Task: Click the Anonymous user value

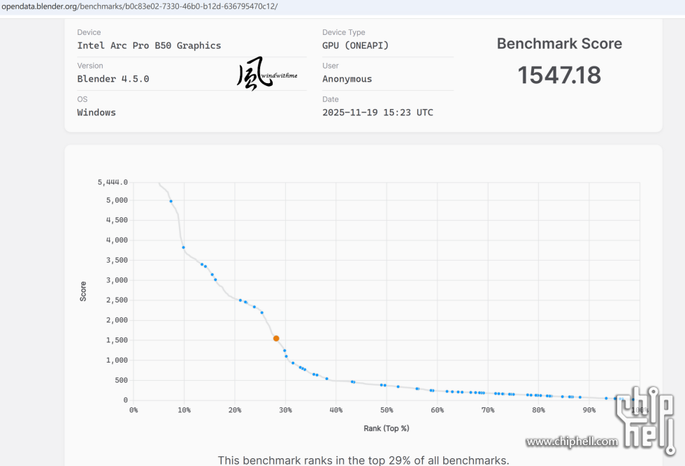Action: 347,79
